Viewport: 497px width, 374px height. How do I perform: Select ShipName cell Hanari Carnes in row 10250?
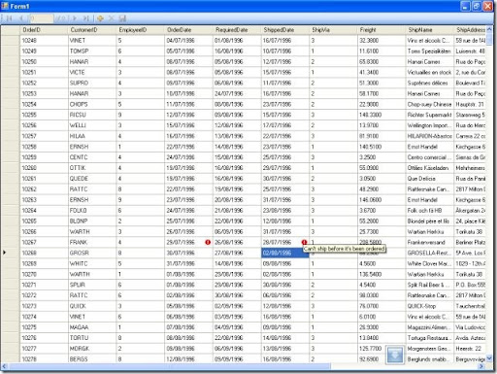point(430,61)
